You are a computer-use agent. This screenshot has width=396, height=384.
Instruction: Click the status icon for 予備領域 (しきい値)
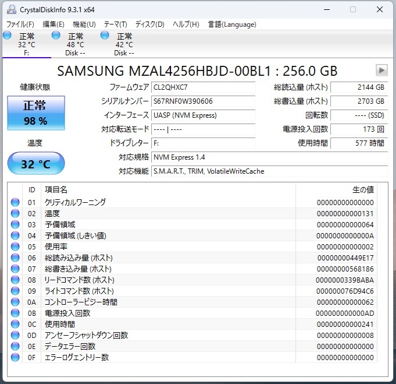(x=15, y=235)
